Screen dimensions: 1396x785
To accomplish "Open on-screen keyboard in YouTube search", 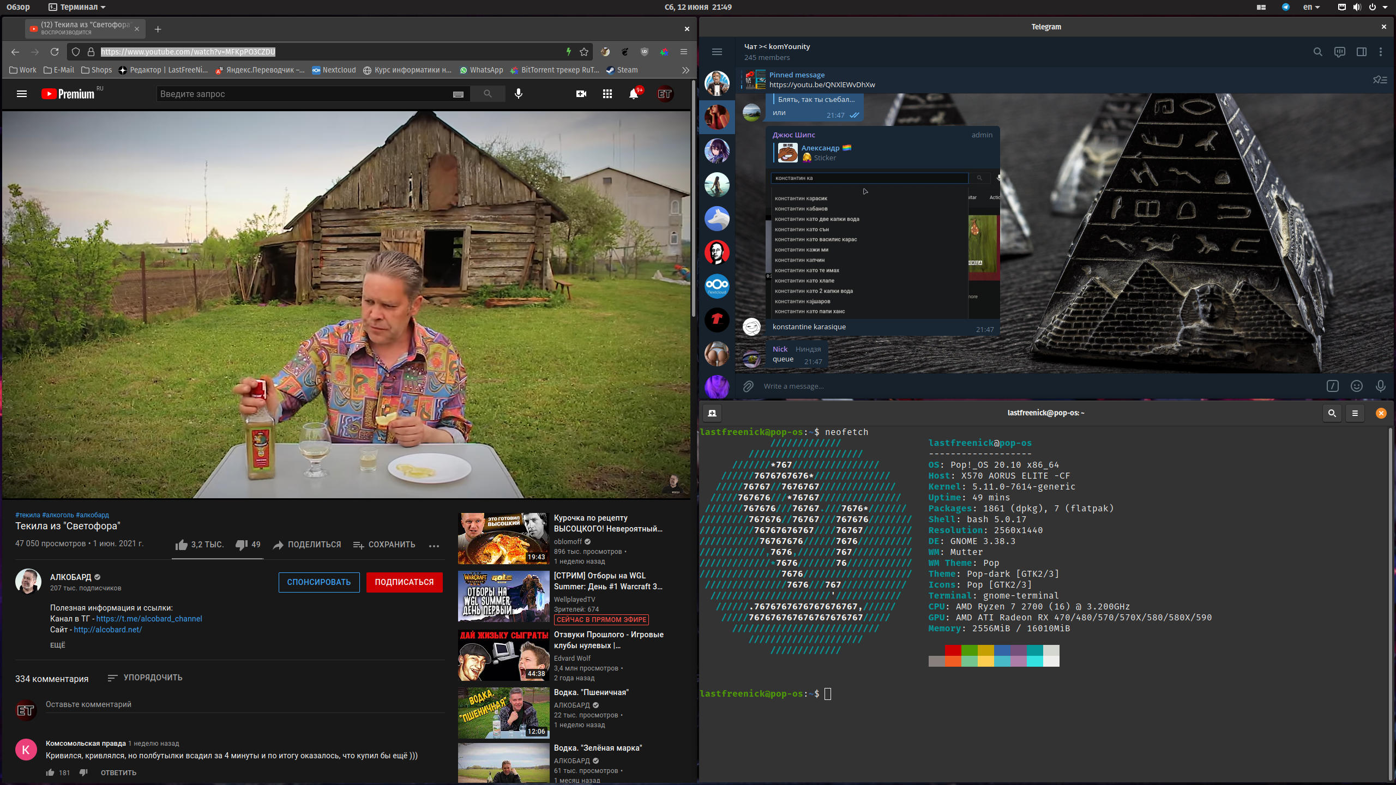I will coord(458,94).
